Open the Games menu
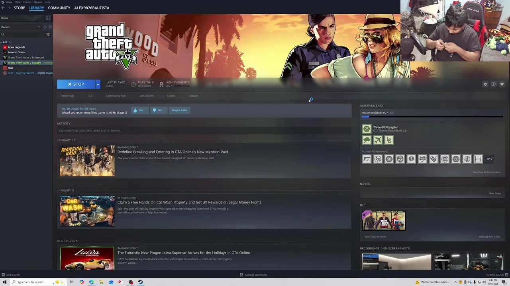The image size is (510, 286). pyautogui.click(x=38, y=2)
